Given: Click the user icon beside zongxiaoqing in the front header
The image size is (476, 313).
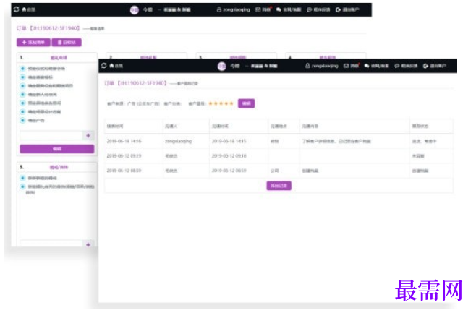Looking at the screenshot, I should tap(307, 66).
